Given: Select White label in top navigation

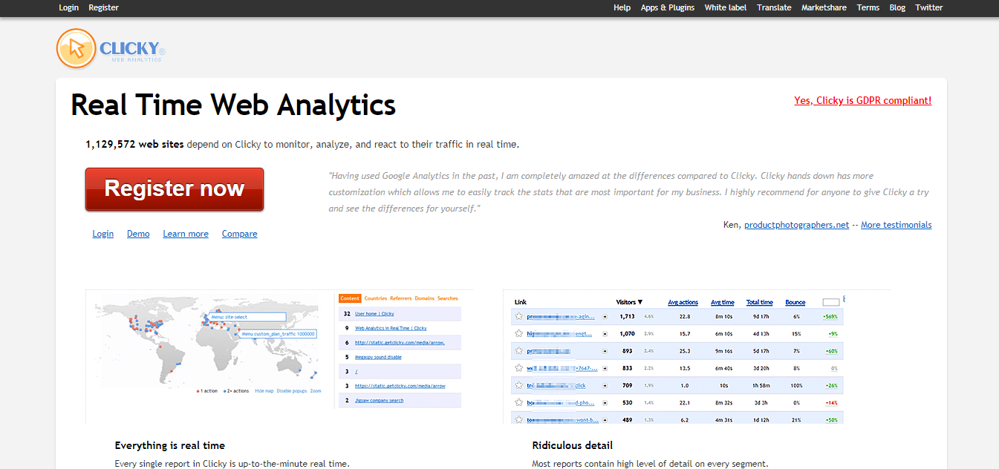Looking at the screenshot, I should [x=725, y=7].
